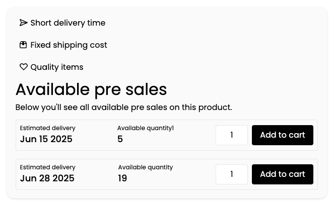Click the Available pre sales heading
The width and height of the screenshot is (334, 205).
coord(91,89)
